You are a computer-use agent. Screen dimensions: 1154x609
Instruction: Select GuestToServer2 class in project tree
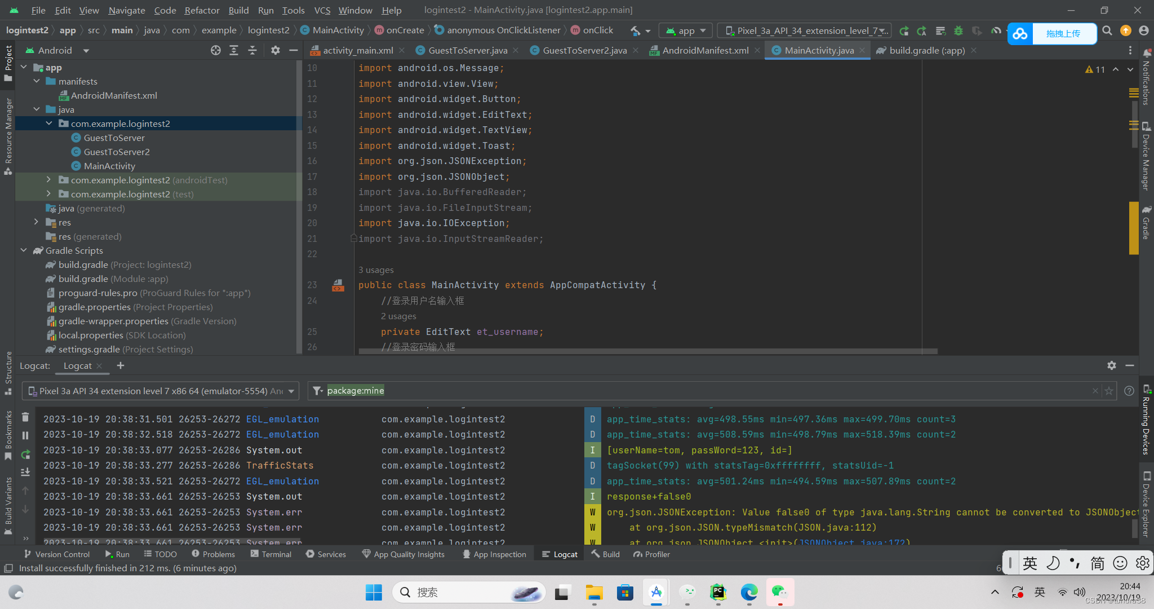pyautogui.click(x=117, y=152)
